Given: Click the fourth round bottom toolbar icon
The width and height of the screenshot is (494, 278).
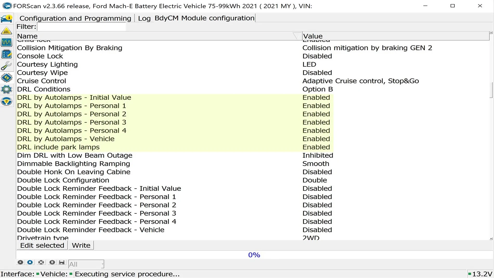Looking at the screenshot, I should (x=52, y=262).
